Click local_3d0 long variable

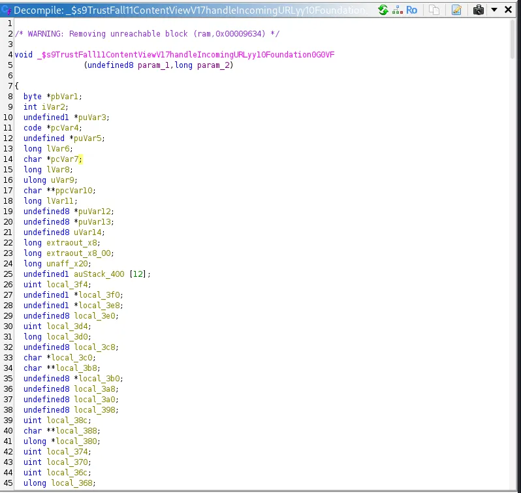(x=67, y=337)
